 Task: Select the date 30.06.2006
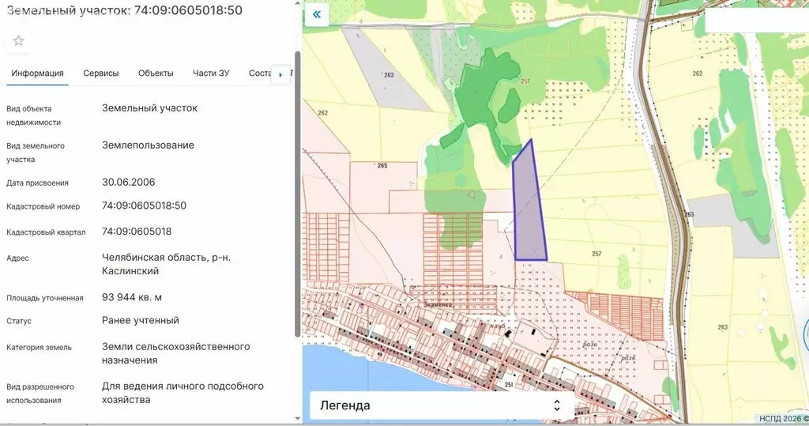129,183
